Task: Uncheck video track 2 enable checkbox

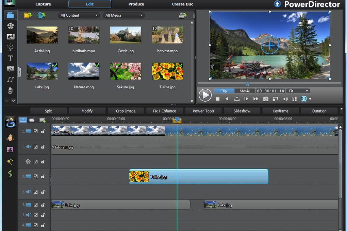Action: coord(36,176)
